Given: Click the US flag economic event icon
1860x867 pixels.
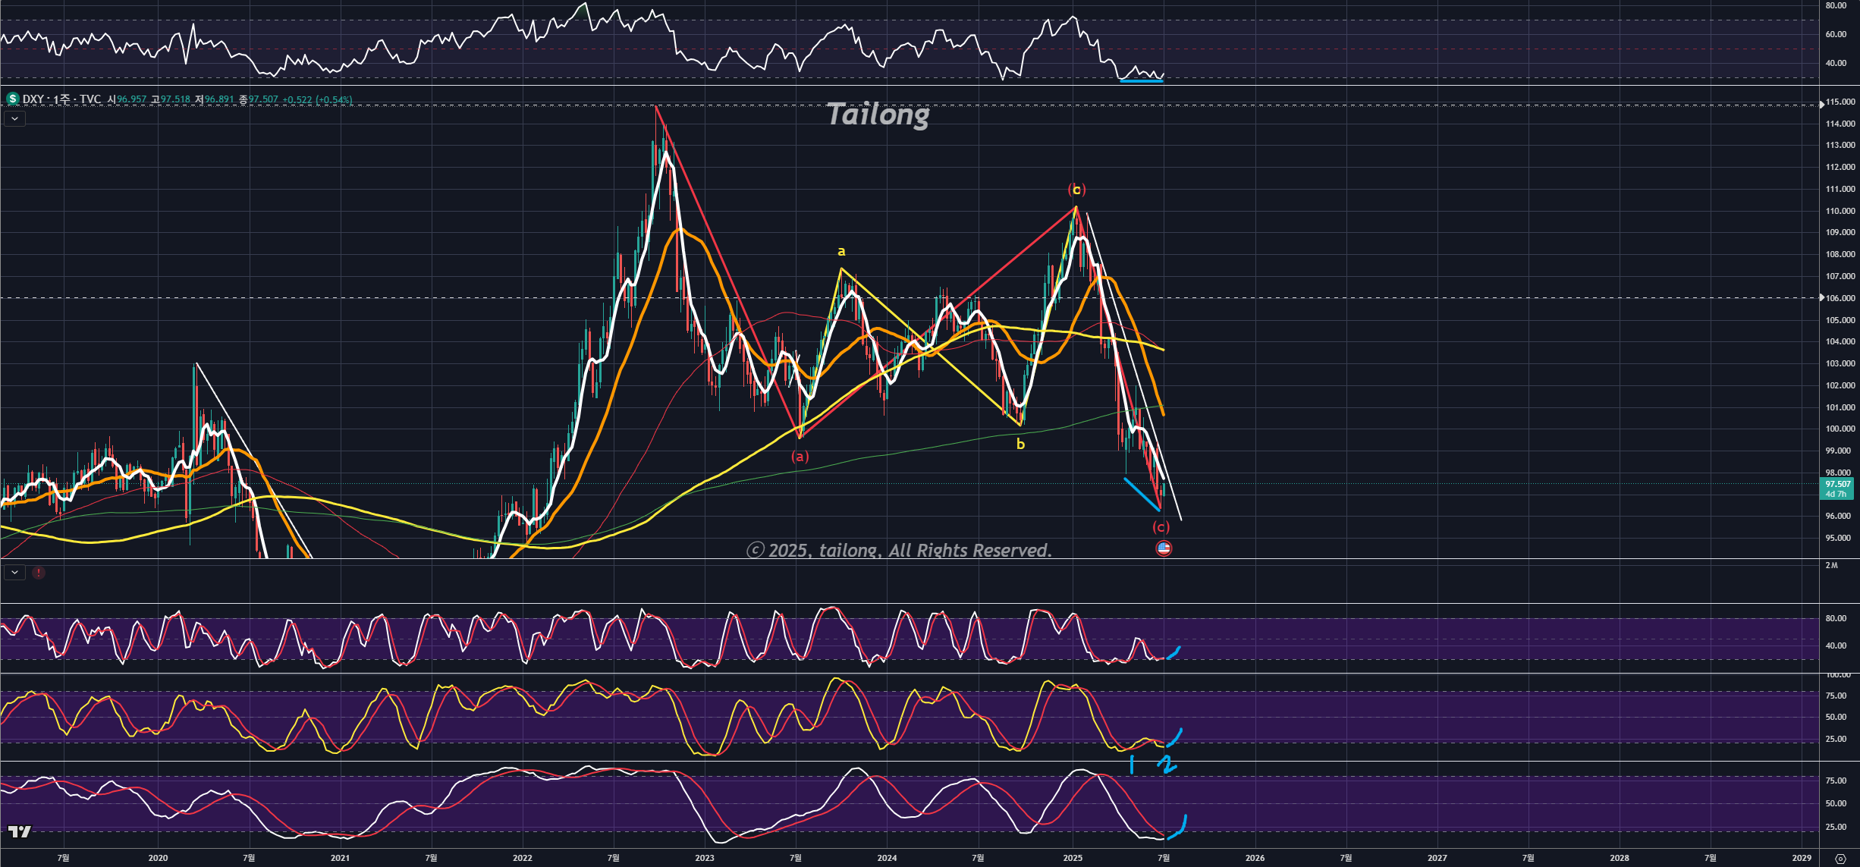Looking at the screenshot, I should tap(1164, 548).
